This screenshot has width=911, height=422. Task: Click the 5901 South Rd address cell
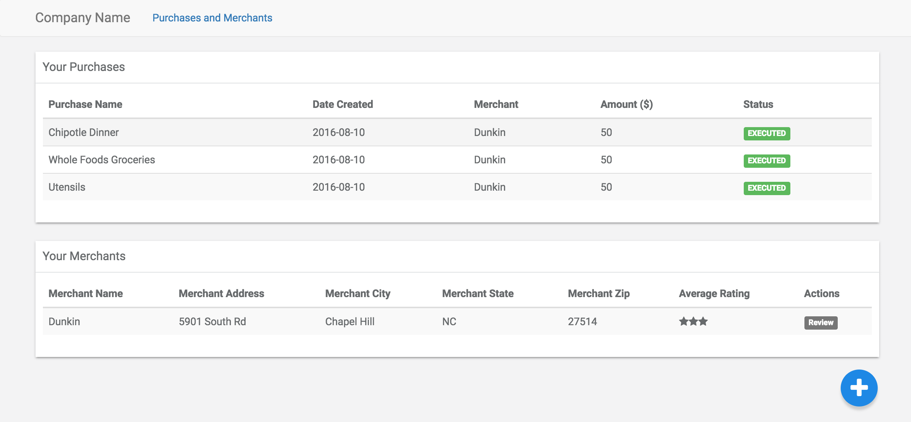pyautogui.click(x=212, y=321)
